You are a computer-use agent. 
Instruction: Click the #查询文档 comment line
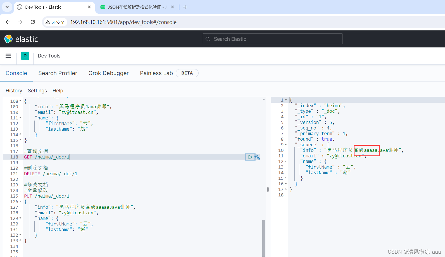[x=36, y=151]
